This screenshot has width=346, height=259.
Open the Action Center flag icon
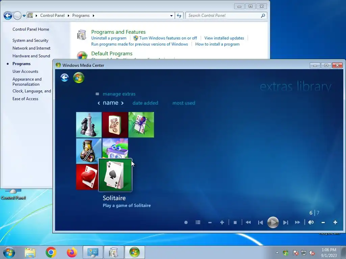pos(296,253)
